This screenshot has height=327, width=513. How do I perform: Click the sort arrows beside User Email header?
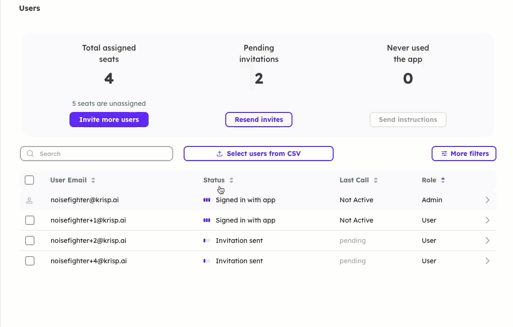pyautogui.click(x=93, y=180)
